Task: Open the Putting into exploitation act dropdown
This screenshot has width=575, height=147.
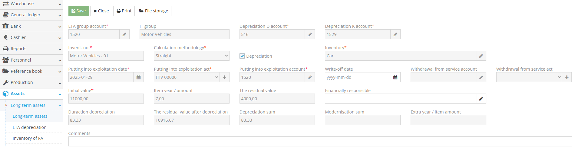Action: [x=187, y=77]
